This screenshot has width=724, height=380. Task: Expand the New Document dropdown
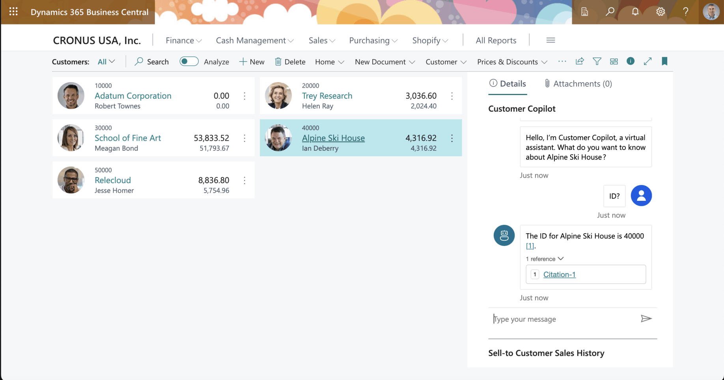(x=385, y=62)
